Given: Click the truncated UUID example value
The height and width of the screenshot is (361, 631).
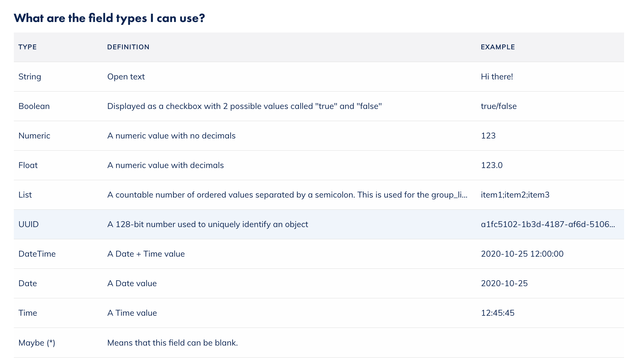Looking at the screenshot, I should (x=548, y=224).
